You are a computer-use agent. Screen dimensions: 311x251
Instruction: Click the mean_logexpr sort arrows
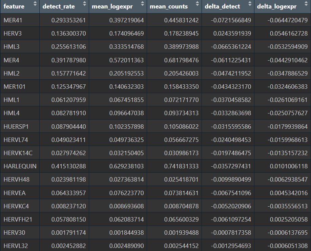click(142, 4)
